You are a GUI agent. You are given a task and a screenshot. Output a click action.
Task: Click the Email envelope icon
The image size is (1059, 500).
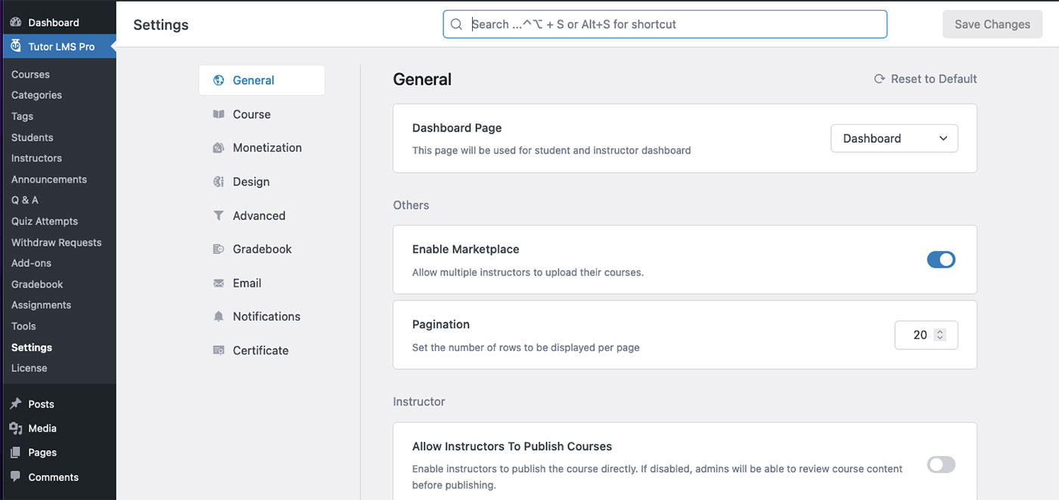coord(219,283)
